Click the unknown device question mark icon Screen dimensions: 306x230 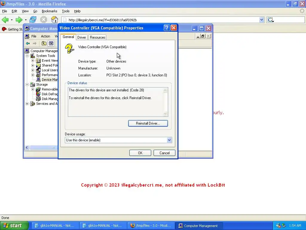(69, 49)
